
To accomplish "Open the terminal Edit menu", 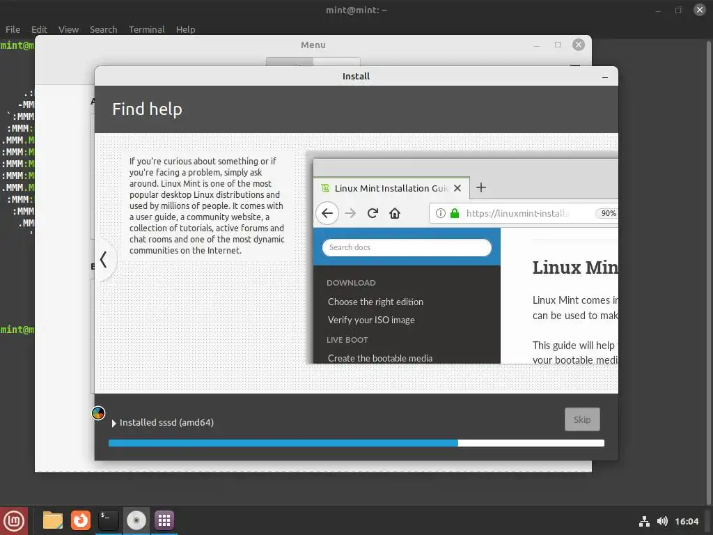I will [x=39, y=29].
